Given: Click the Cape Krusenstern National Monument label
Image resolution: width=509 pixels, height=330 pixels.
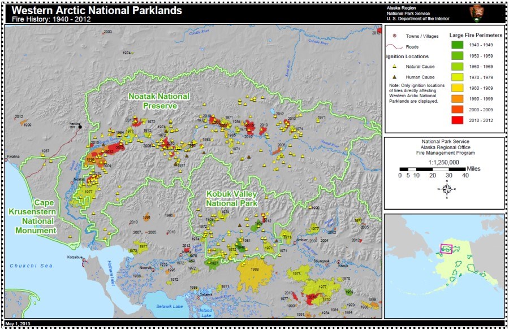Looking at the screenshot, I should click(x=32, y=216).
